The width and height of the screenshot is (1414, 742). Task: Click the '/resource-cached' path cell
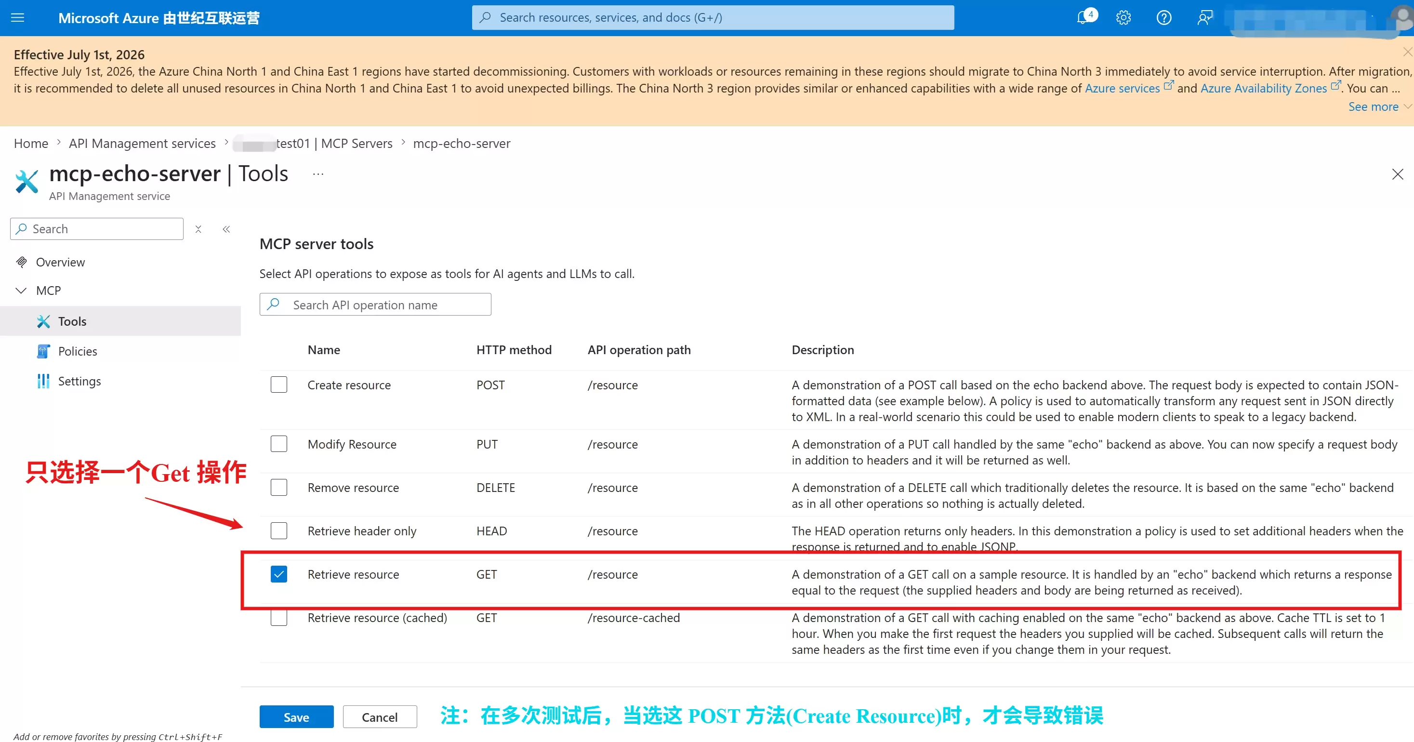tap(634, 617)
